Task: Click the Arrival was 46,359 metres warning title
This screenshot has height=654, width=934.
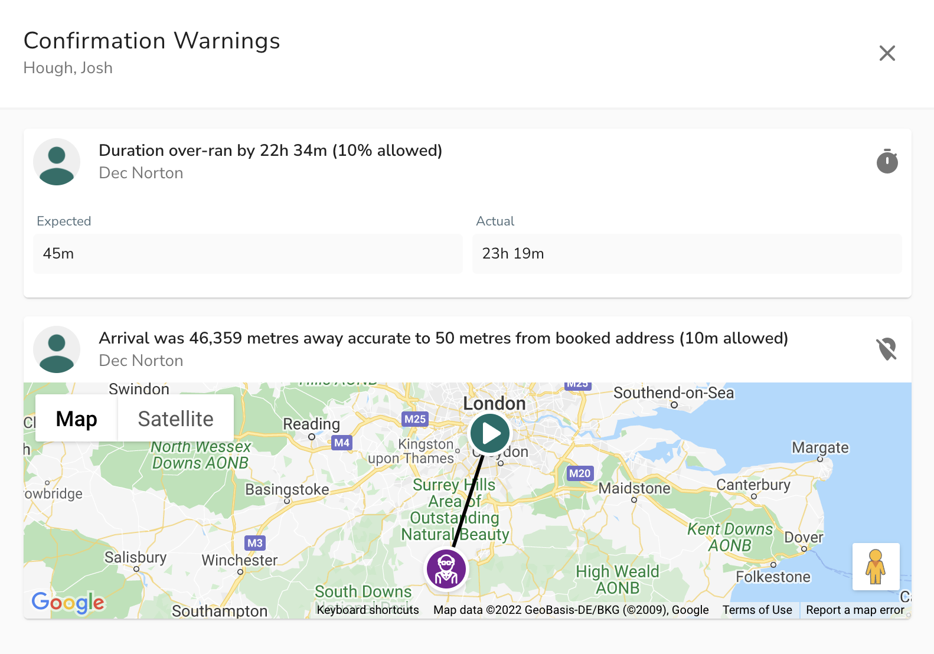Action: tap(443, 338)
